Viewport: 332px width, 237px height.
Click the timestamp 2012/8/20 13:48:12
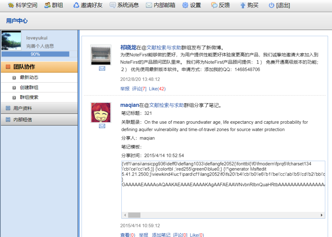point(140,79)
